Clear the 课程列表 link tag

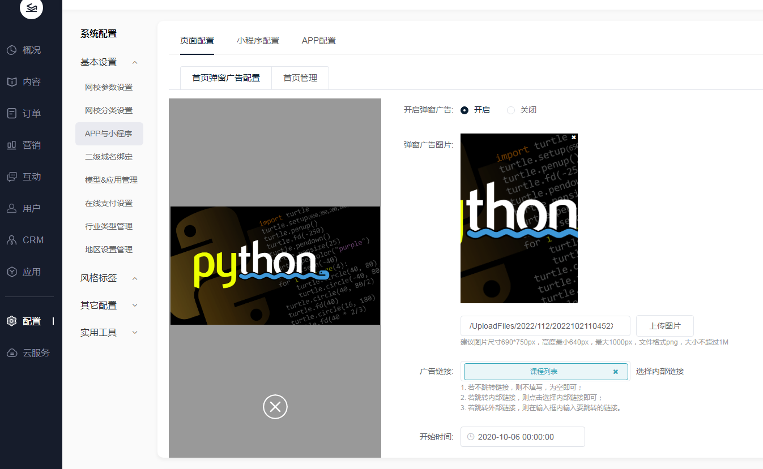coord(615,372)
